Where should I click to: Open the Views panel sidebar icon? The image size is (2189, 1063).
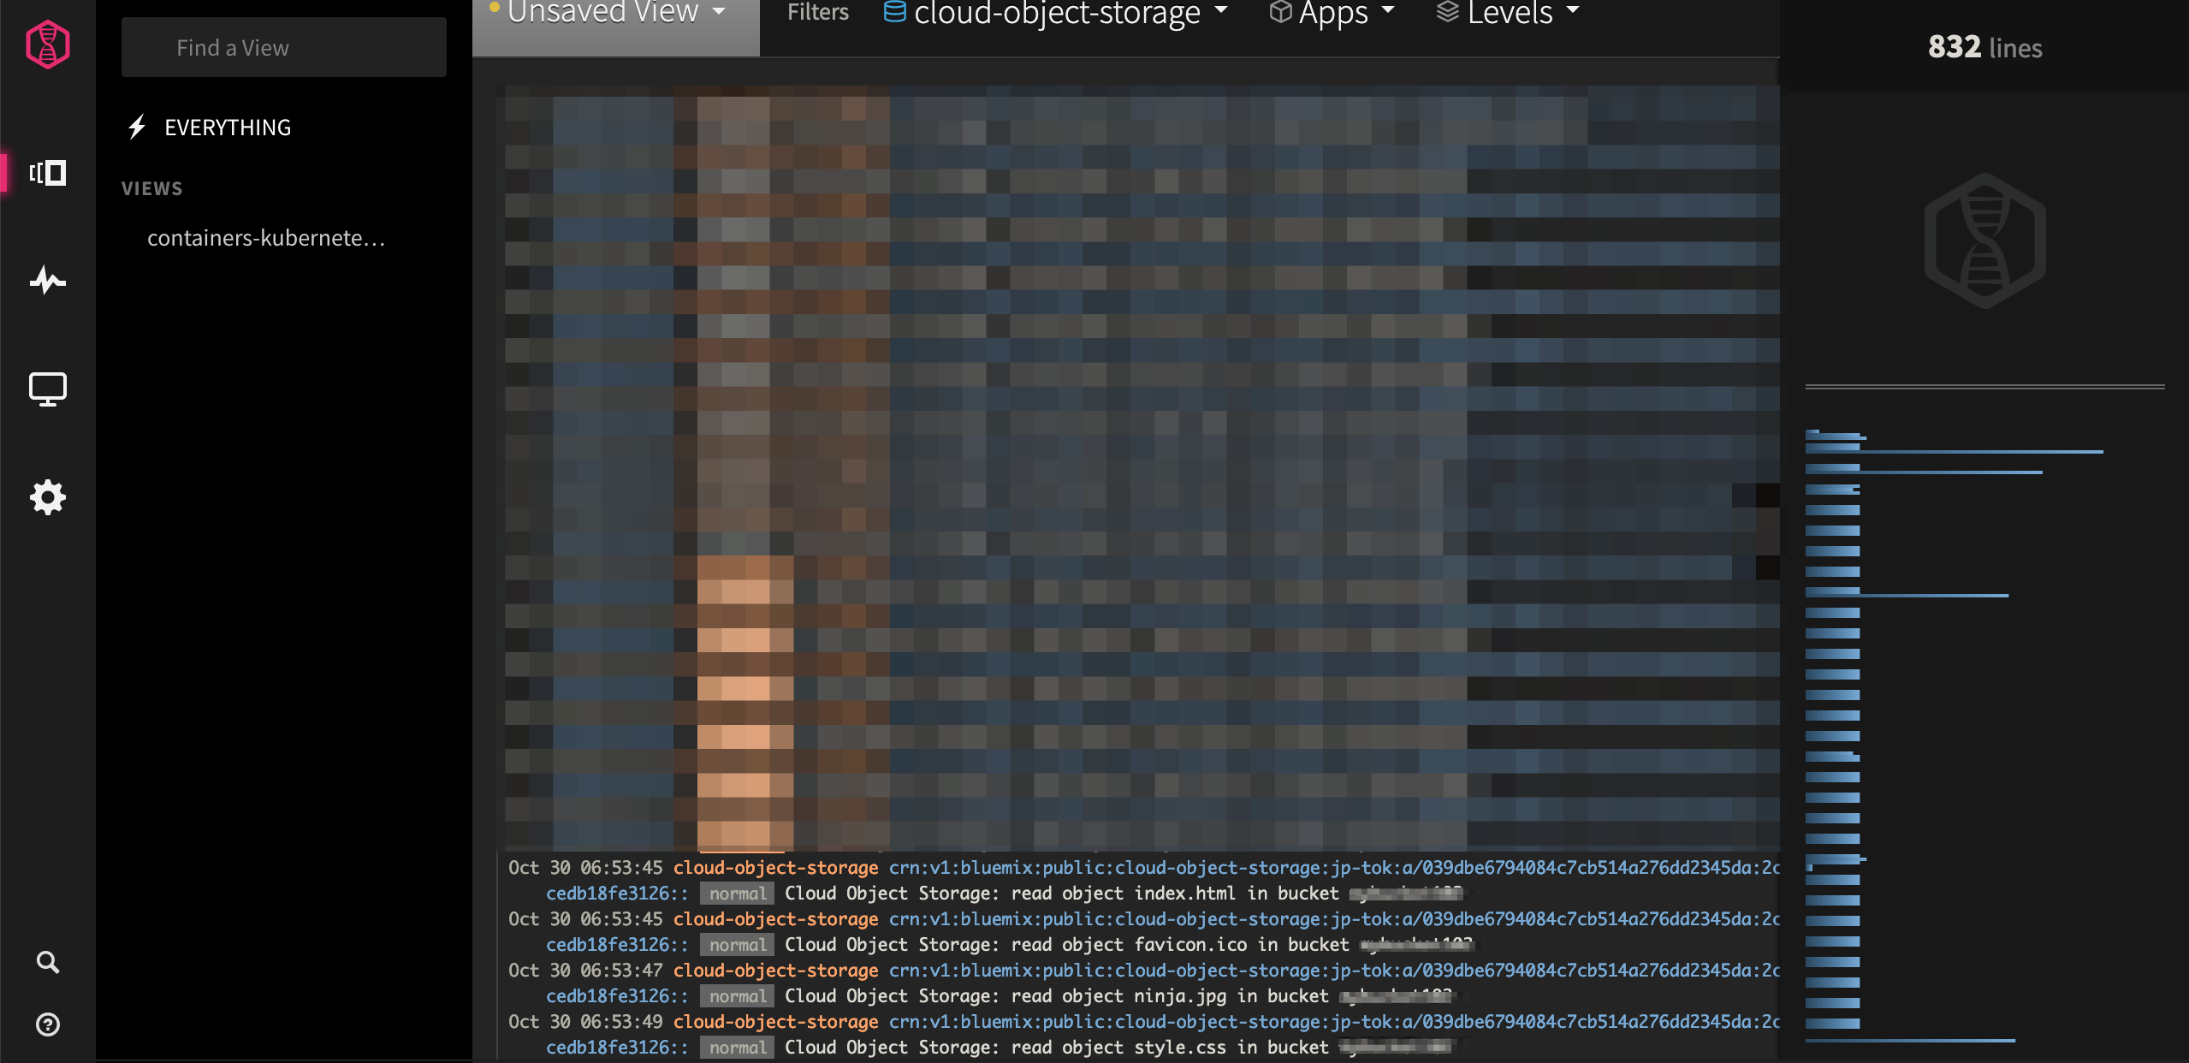[47, 173]
